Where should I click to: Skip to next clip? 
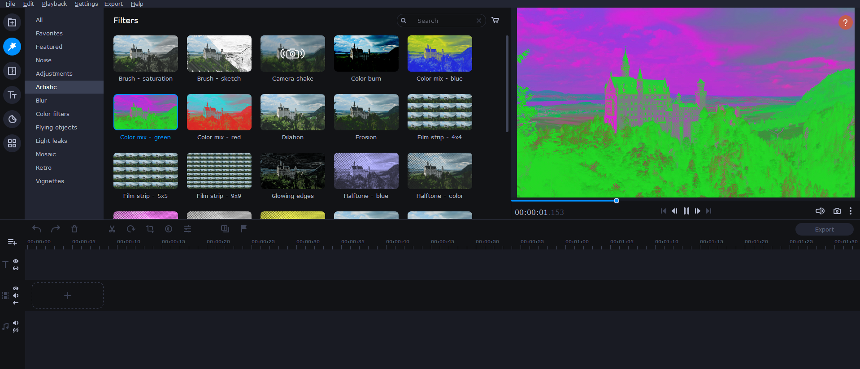(x=708, y=211)
